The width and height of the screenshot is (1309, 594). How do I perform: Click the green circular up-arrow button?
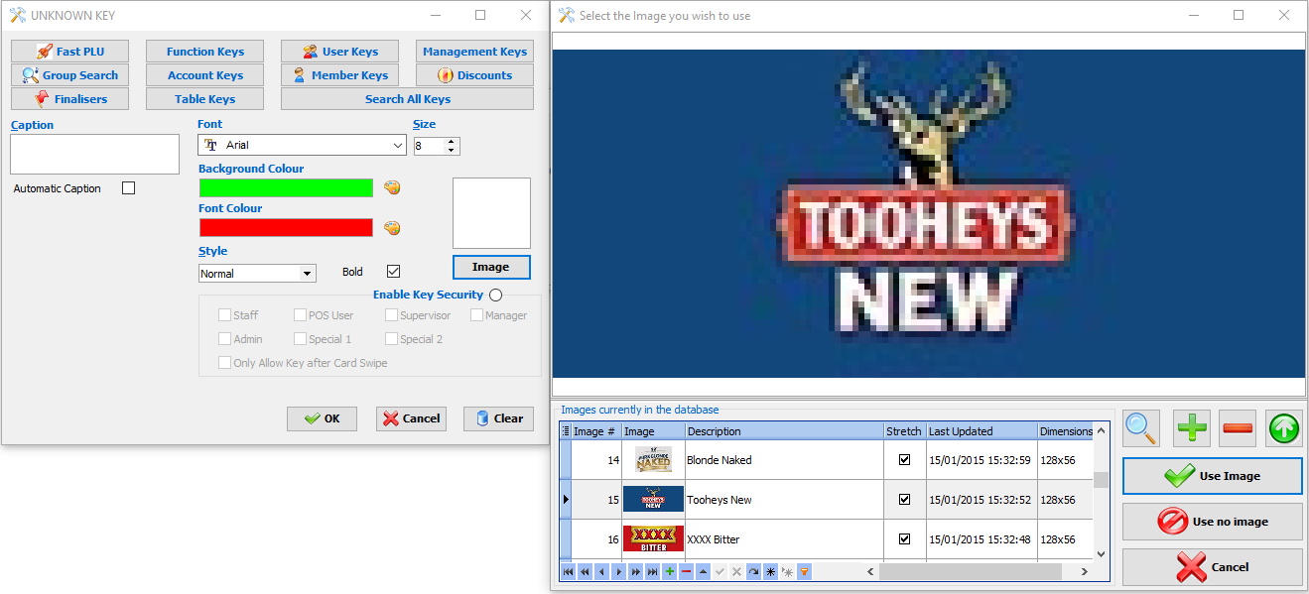1284,428
